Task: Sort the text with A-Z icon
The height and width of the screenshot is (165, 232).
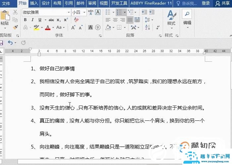Action: (147, 27)
